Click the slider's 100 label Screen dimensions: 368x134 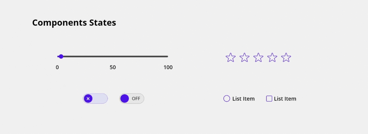coord(168,68)
